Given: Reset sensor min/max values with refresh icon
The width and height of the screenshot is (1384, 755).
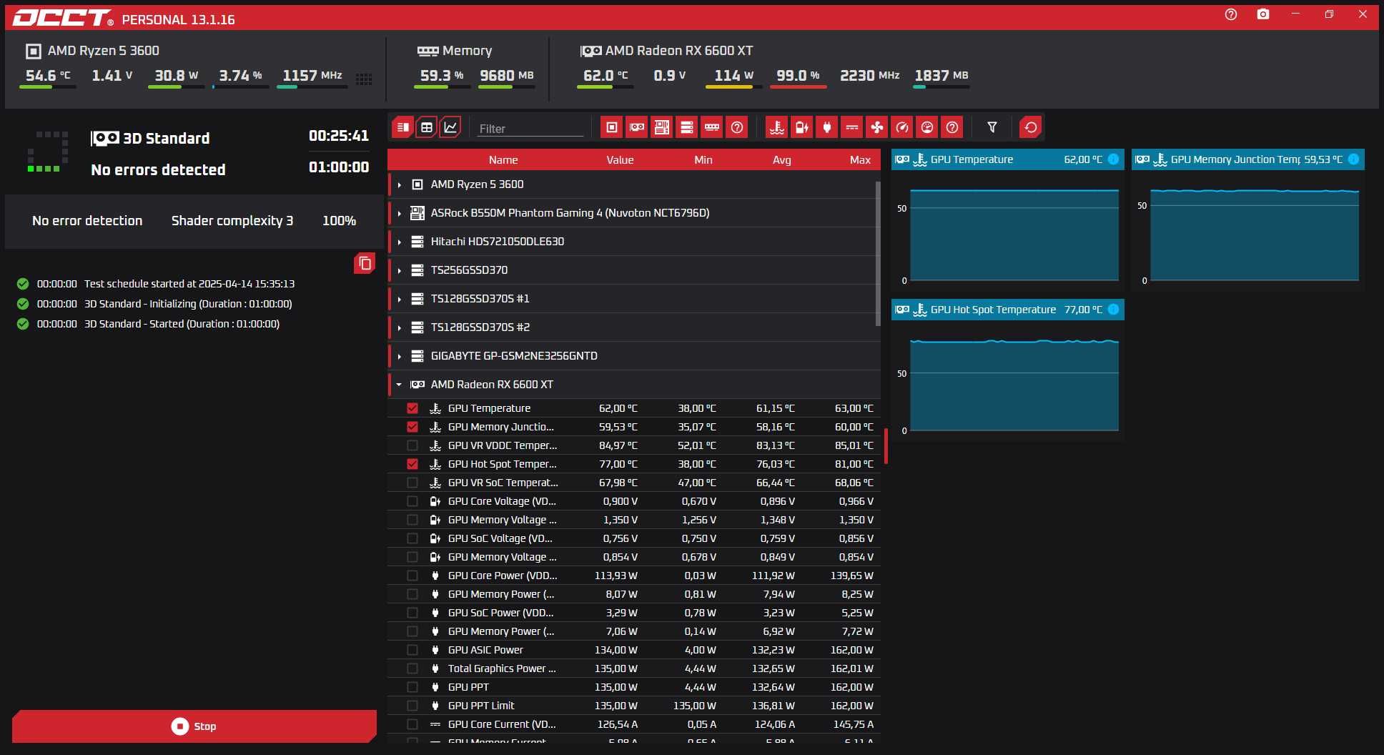Looking at the screenshot, I should tap(1031, 127).
